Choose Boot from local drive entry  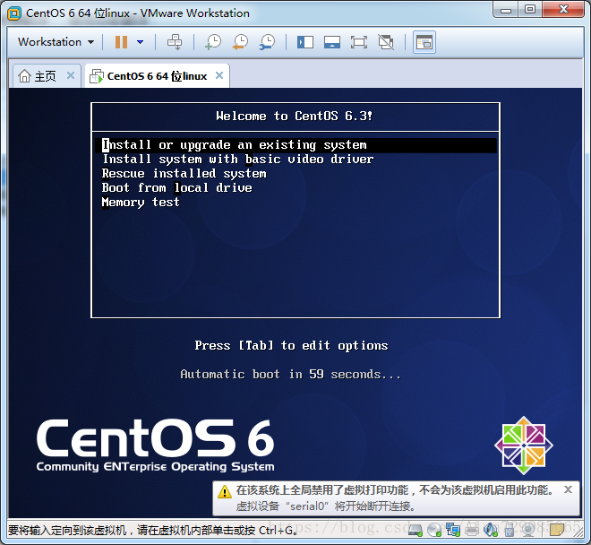click(176, 188)
